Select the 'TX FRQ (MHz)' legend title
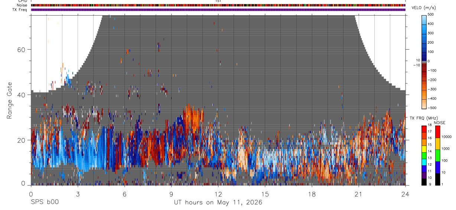The image size is (456, 210). click(423, 118)
